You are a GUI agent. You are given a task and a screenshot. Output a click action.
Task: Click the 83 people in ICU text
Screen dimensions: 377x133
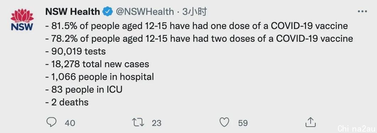tap(84, 89)
